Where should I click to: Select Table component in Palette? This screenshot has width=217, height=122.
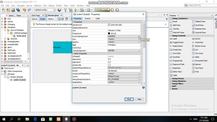tap(173, 75)
